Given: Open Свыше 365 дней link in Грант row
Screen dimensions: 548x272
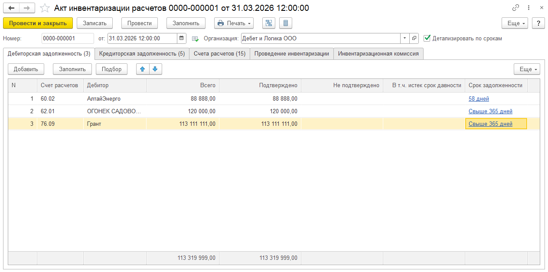Looking at the screenshot, I should click(490, 124).
